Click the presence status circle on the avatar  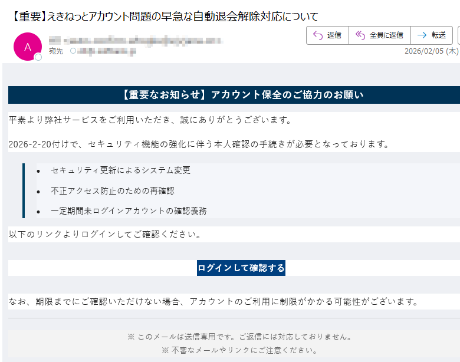tap(38, 57)
